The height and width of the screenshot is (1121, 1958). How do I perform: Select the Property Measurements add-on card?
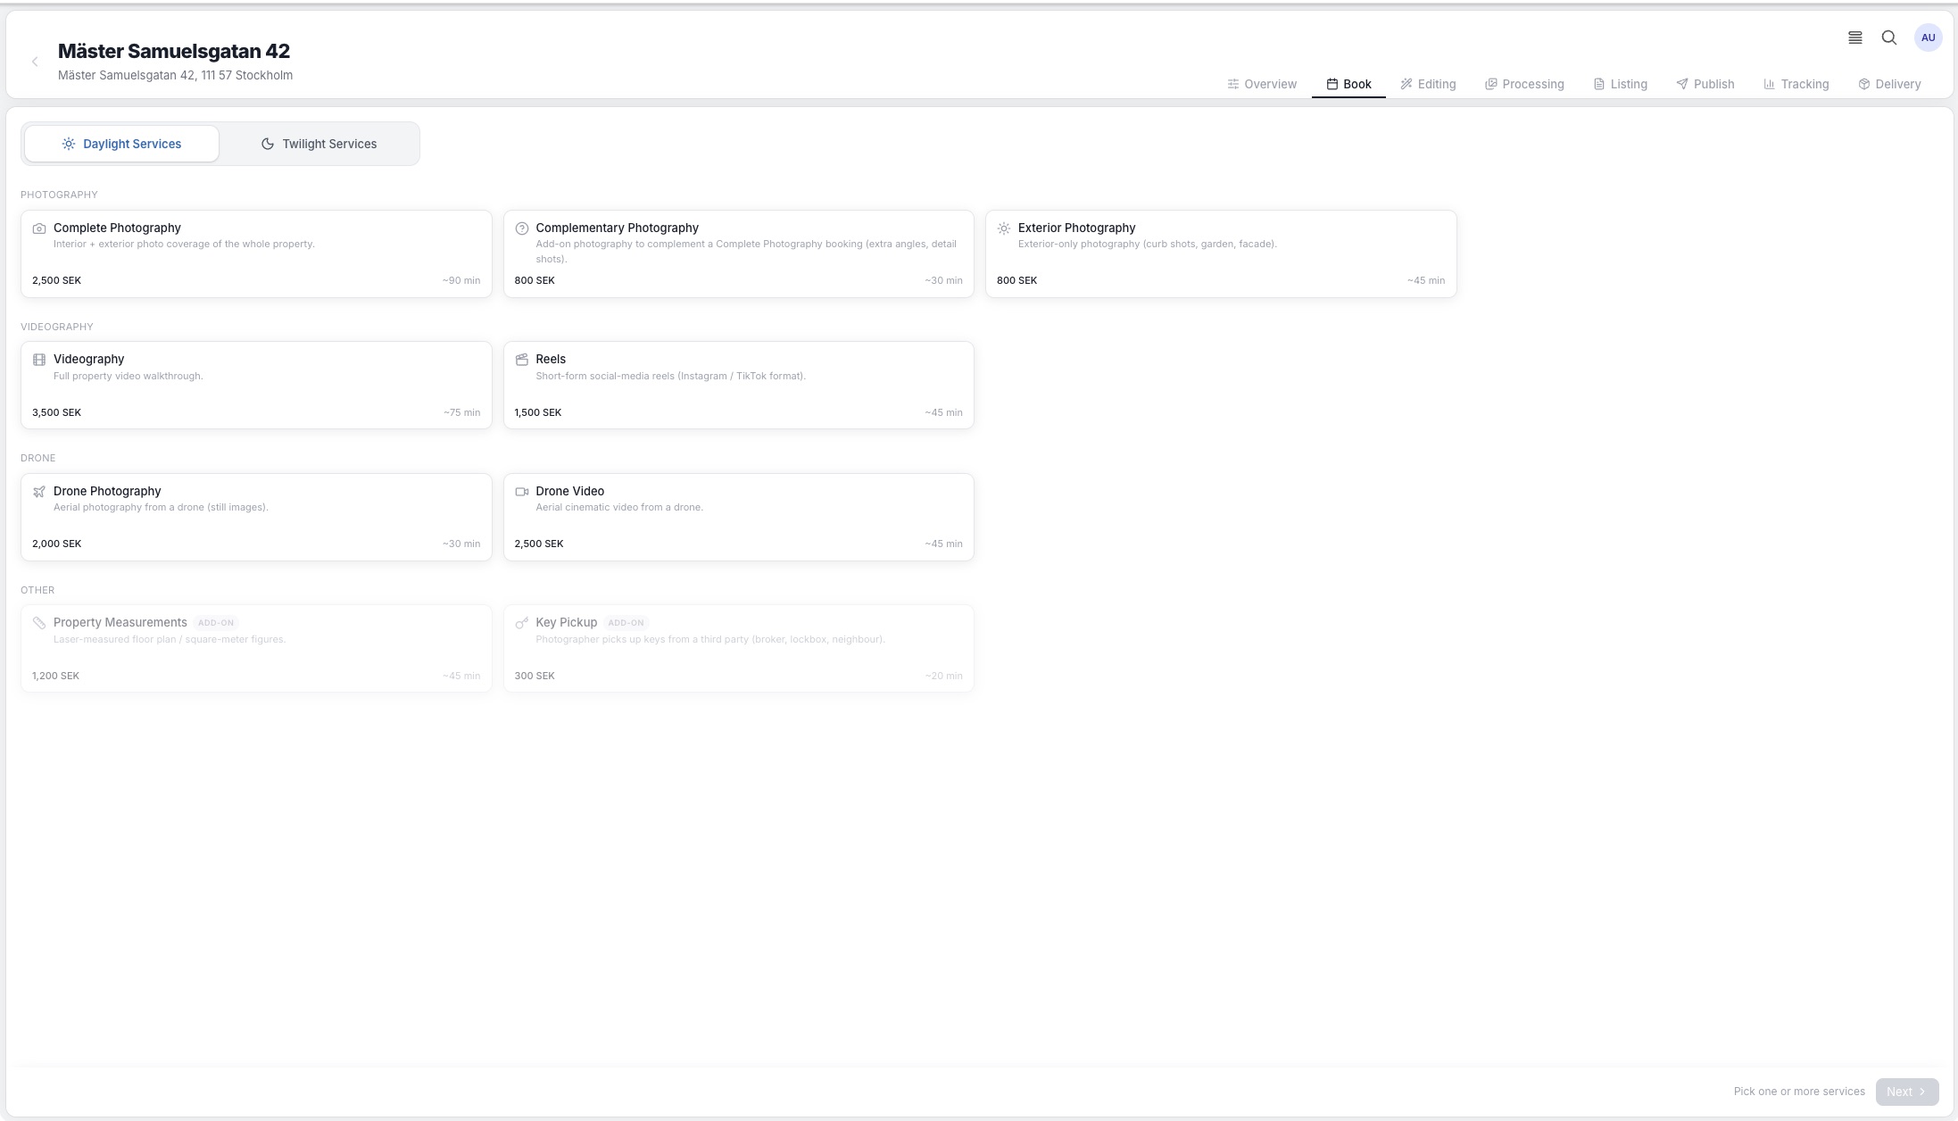point(256,649)
